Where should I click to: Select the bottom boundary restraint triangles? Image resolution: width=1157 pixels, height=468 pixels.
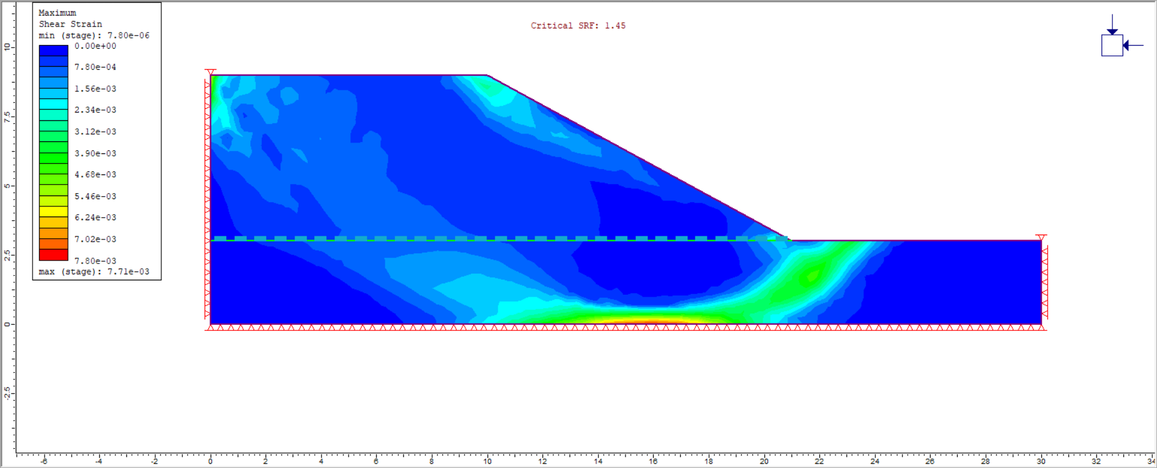(x=626, y=328)
